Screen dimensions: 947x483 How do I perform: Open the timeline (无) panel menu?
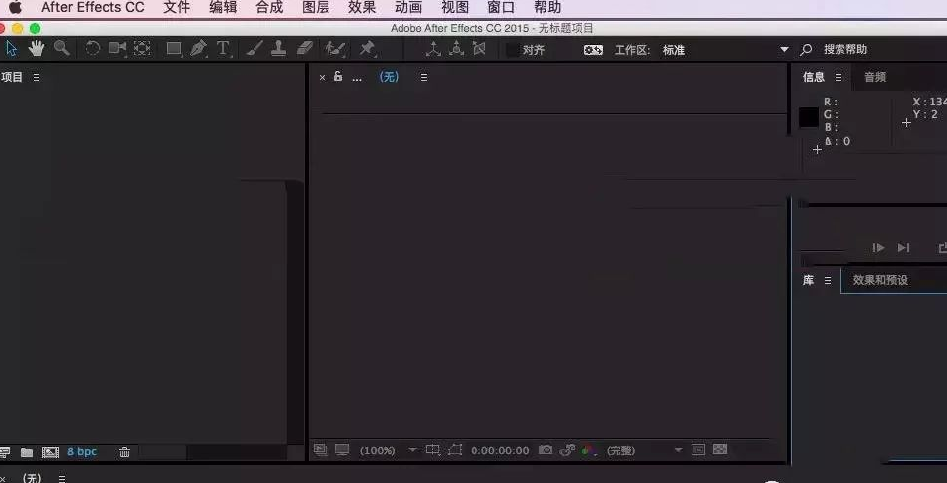click(61, 478)
